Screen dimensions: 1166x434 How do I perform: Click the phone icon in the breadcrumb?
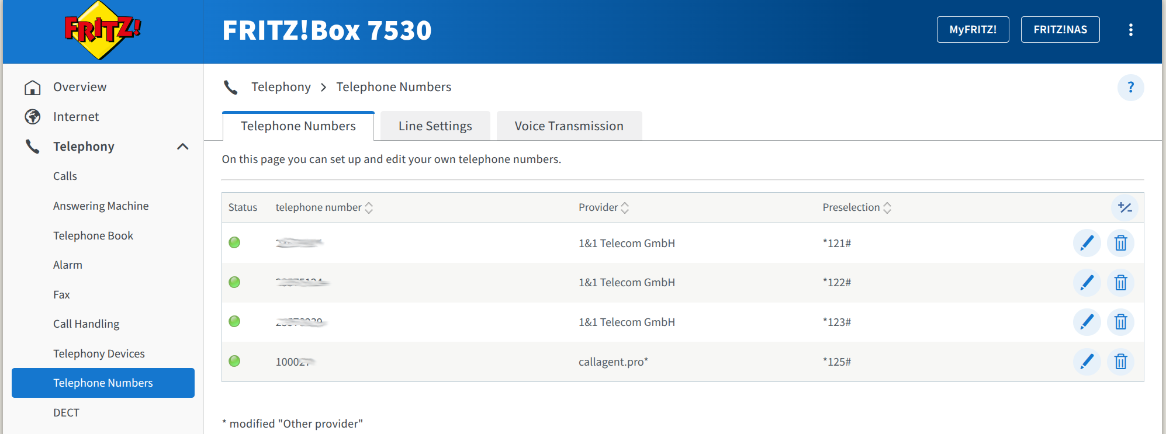tap(231, 88)
